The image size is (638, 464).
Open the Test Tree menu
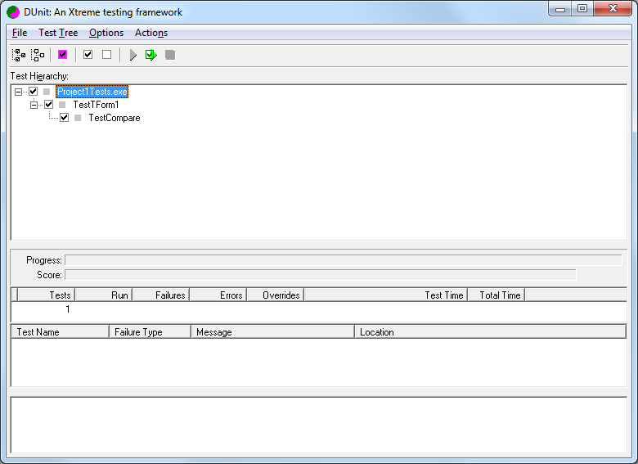(58, 33)
